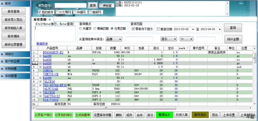Screen dimensions: 258x121
Task: Focus the 库存型号 input field
Action: pos(70,5)
